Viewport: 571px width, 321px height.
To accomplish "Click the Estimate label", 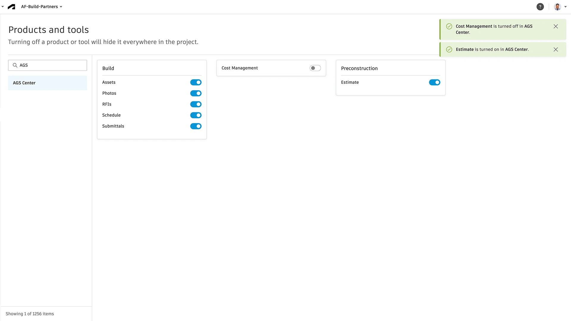I will pos(350,82).
